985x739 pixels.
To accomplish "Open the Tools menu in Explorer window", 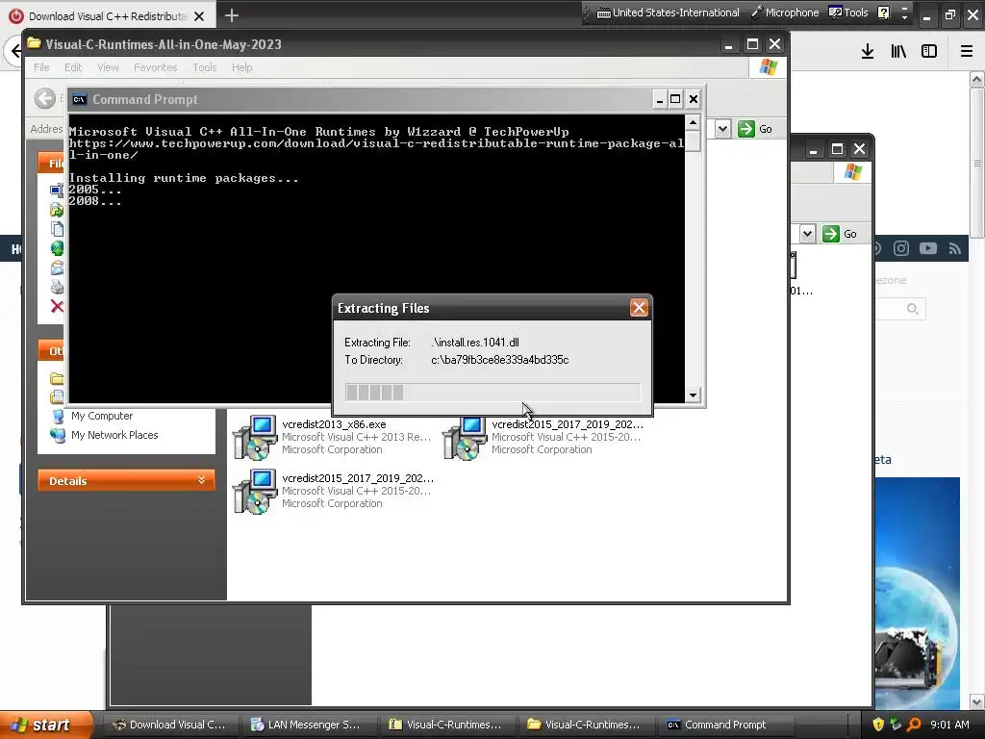I will pyautogui.click(x=204, y=67).
